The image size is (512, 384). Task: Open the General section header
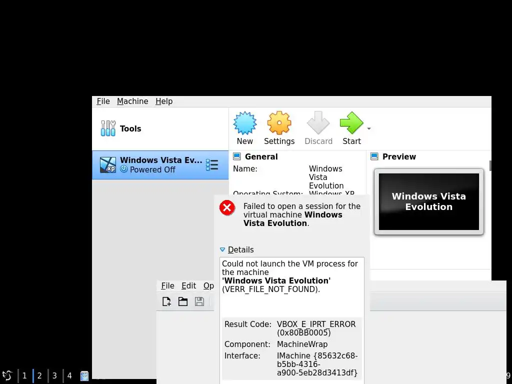coord(261,156)
